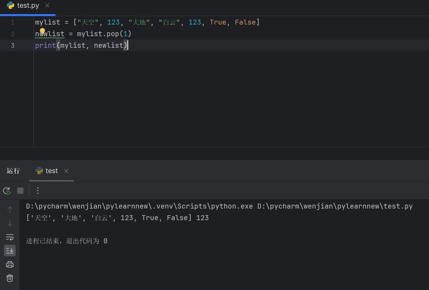Place cursor in print(mylist, newlist) line
Screen dimensions: 429x290
coord(81,45)
